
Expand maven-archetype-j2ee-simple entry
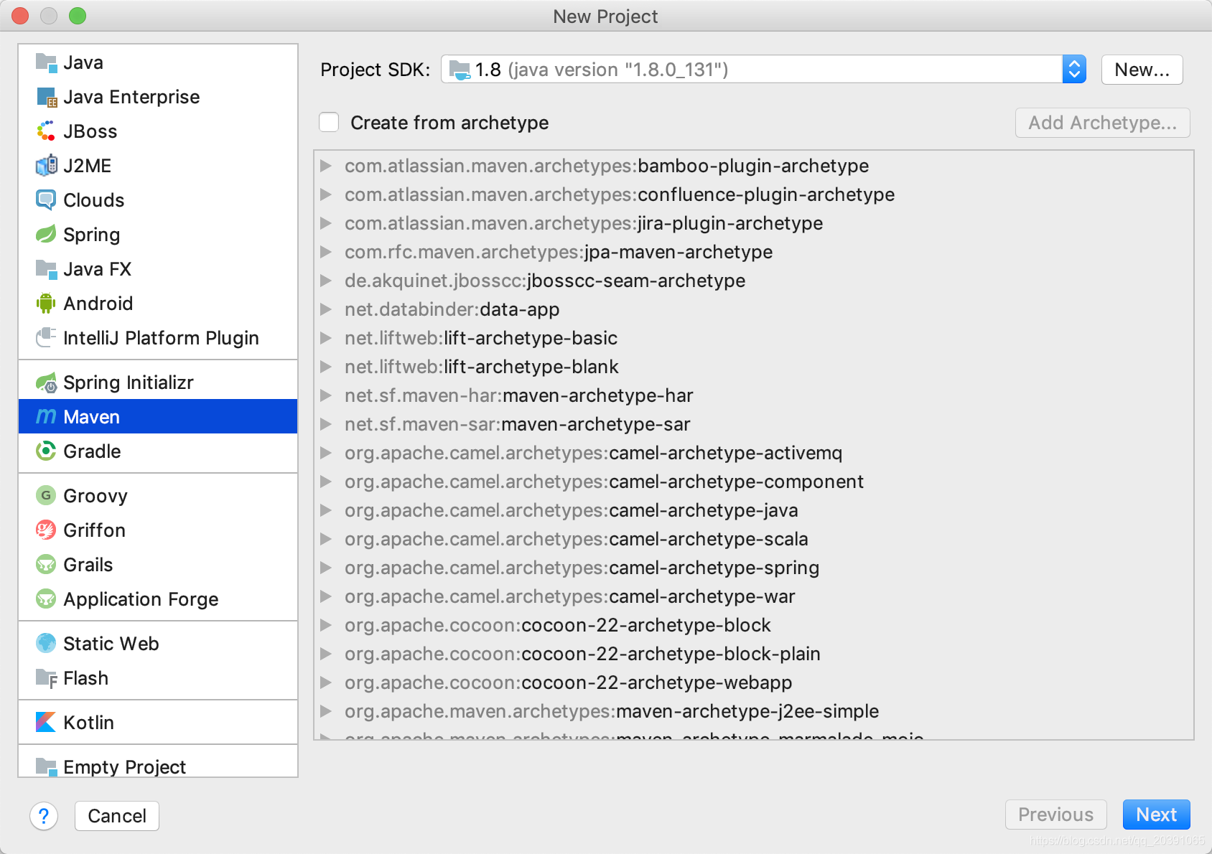point(326,711)
